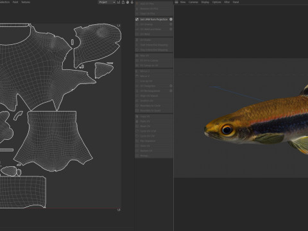Choose Align UV Islands
Screen dimensions: 308x231
pos(154,96)
